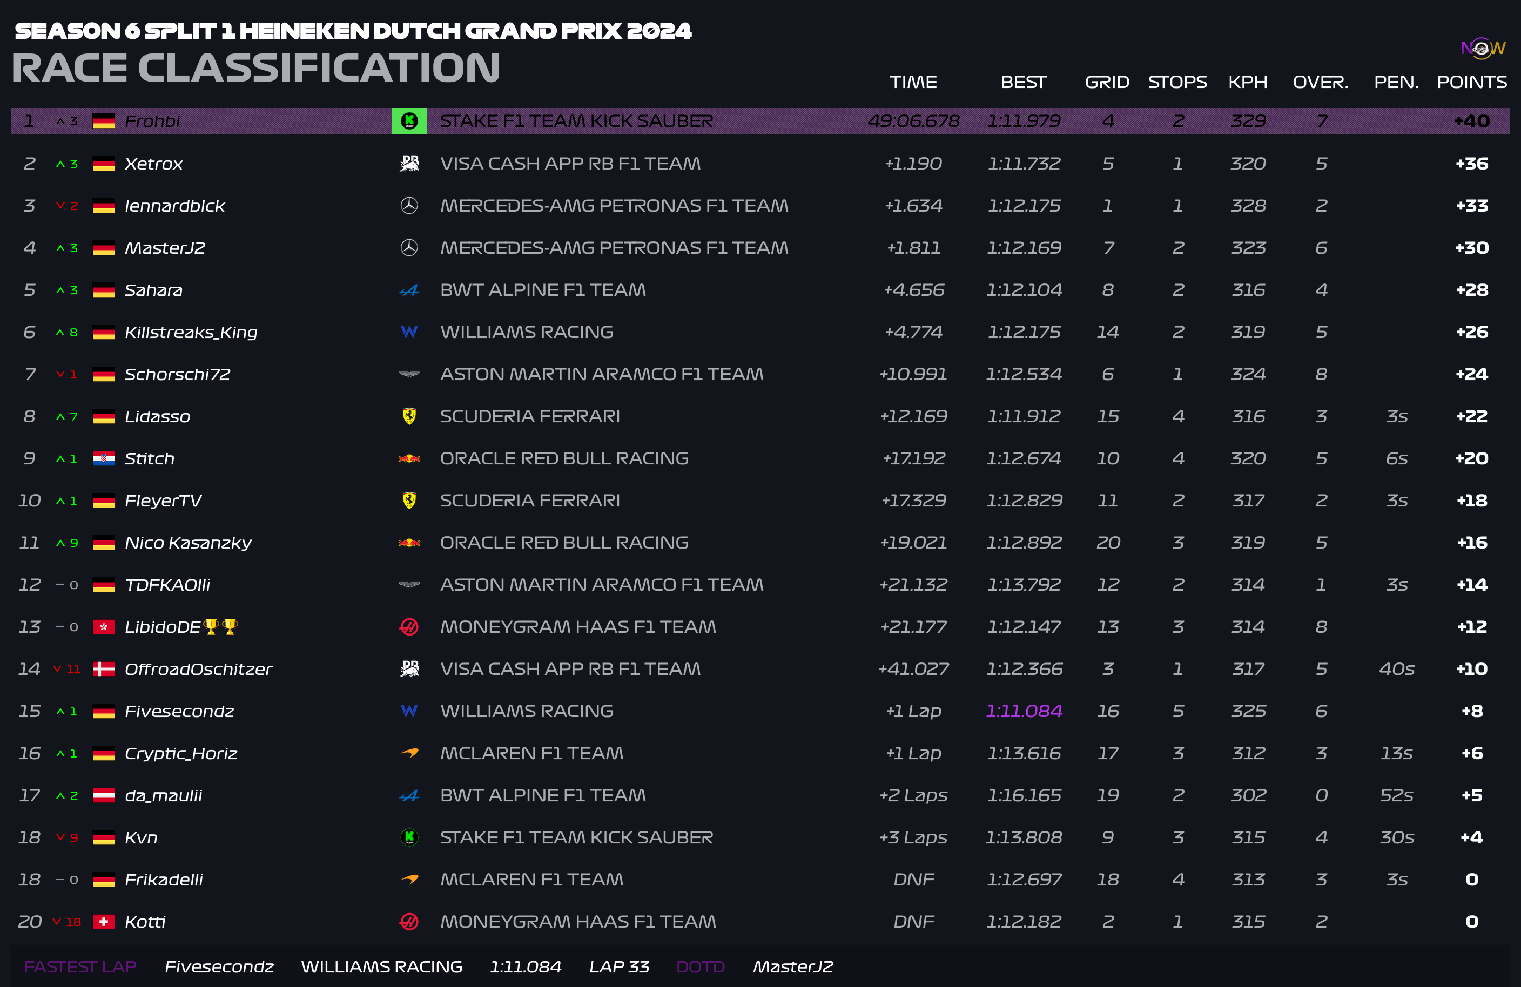Click Kotti's best lap 1:12.182

[x=1024, y=922]
